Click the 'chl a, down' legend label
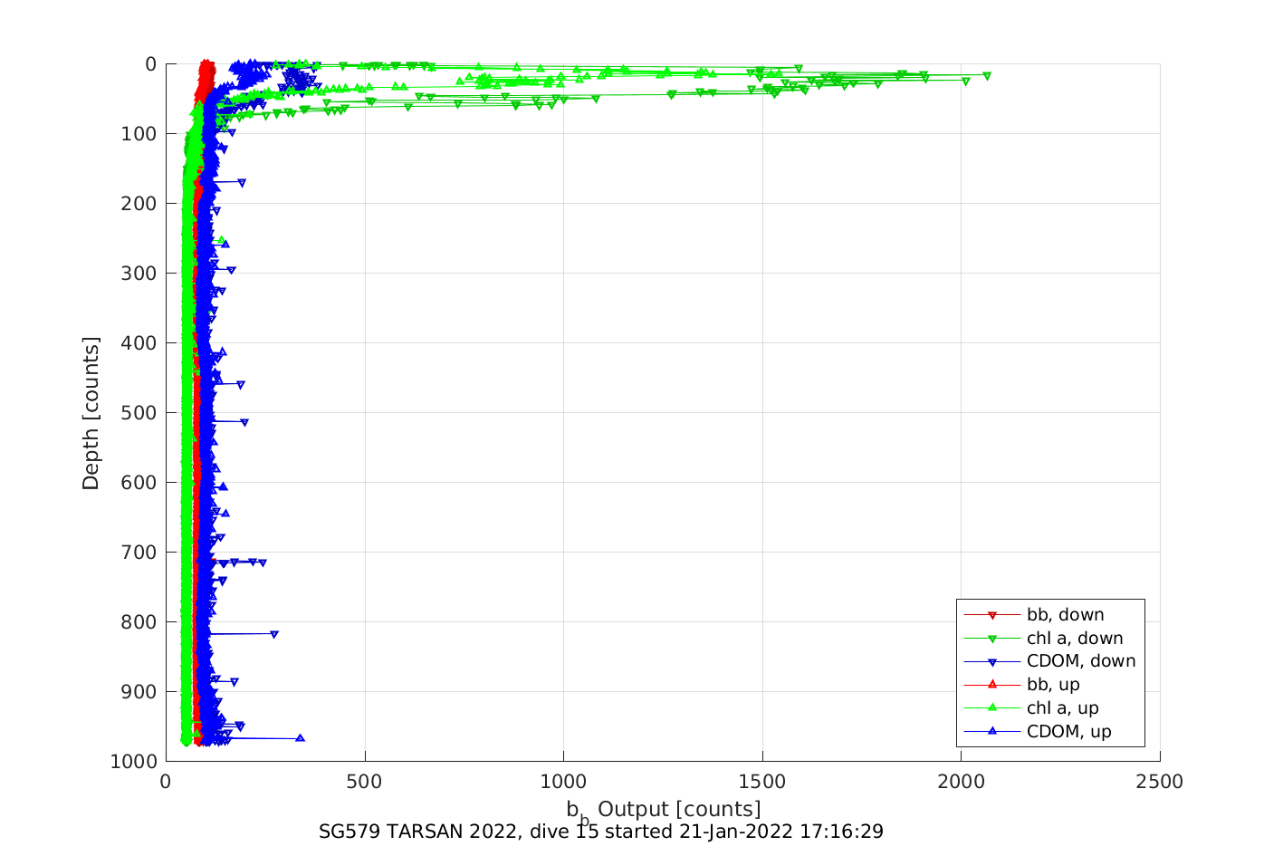 click(1074, 639)
